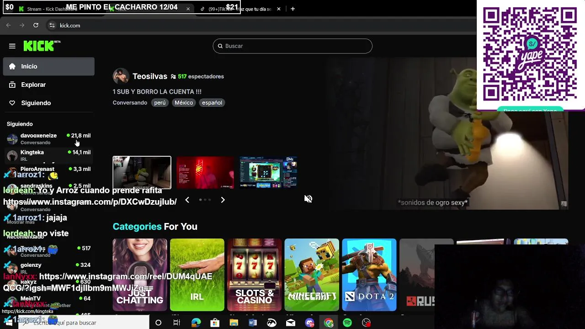Select the red-lit stream thumbnail
Image resolution: width=585 pixels, height=329 pixels.
click(x=205, y=173)
